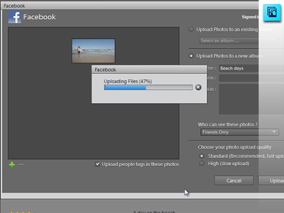This screenshot has width=284, height=213.
Task: Click the Beach days album name field
Action: coord(251,68)
